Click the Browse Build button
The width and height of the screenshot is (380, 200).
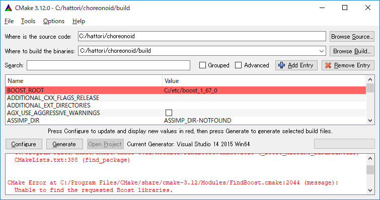click(352, 51)
